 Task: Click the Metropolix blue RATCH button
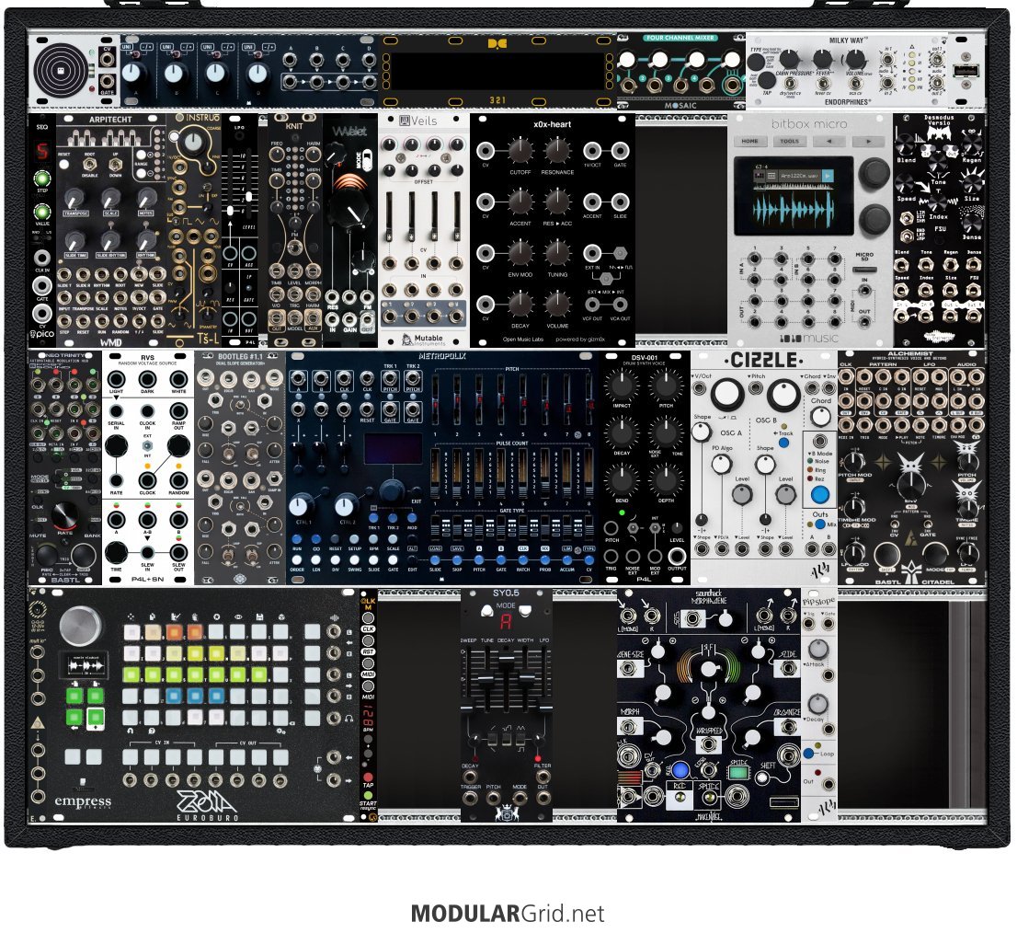pyautogui.click(x=523, y=560)
